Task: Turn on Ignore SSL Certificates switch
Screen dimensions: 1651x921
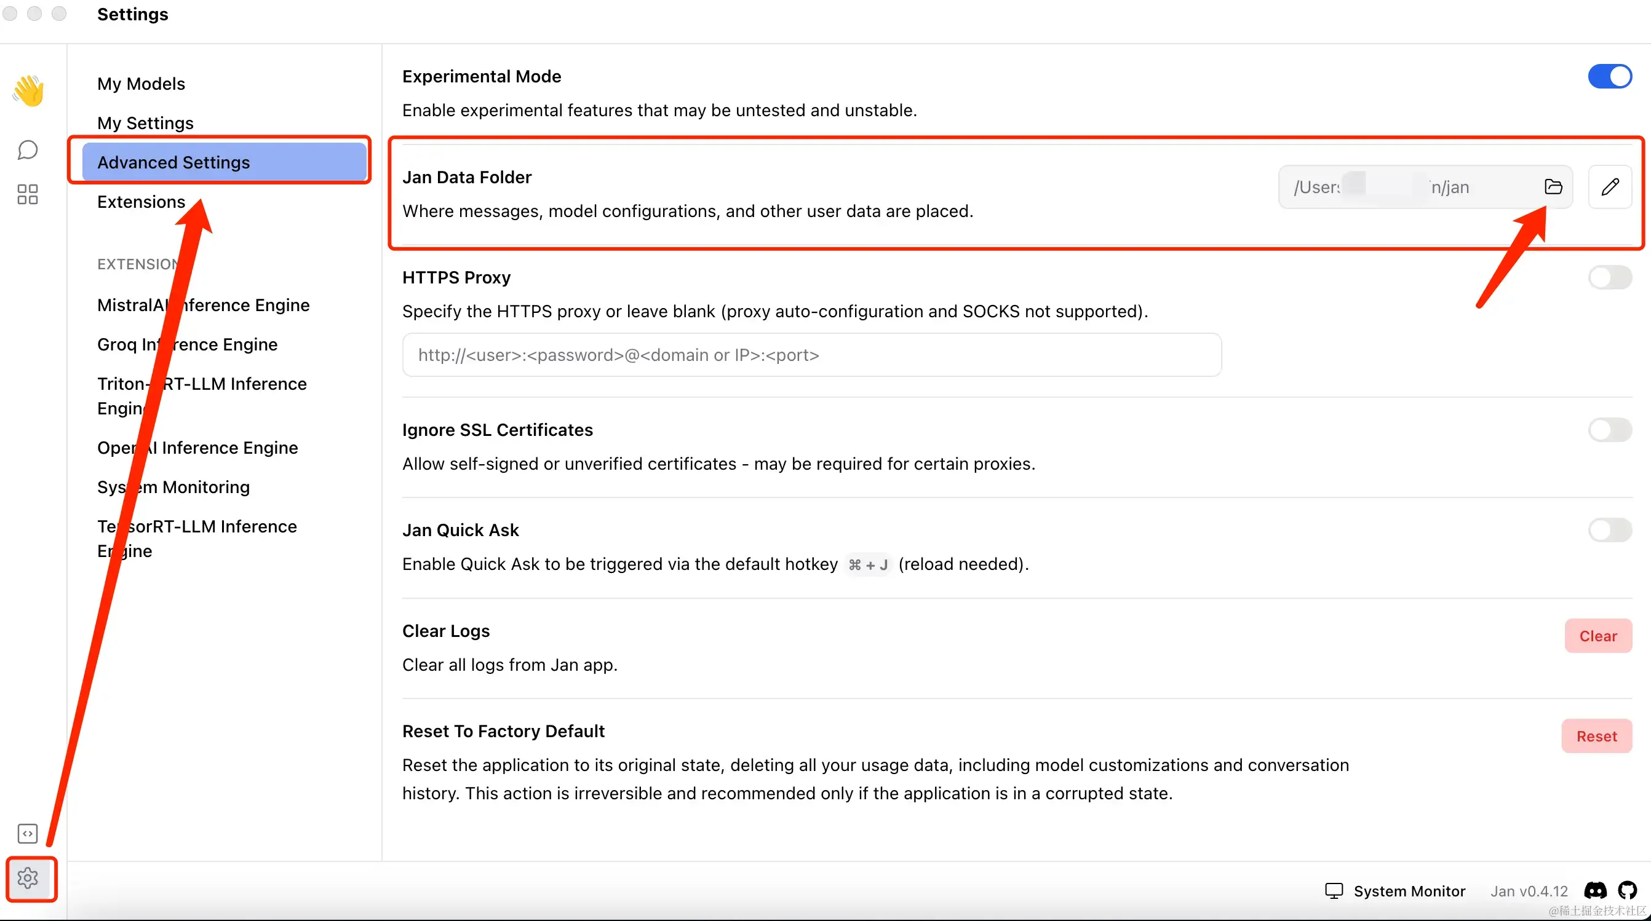Action: click(x=1609, y=430)
